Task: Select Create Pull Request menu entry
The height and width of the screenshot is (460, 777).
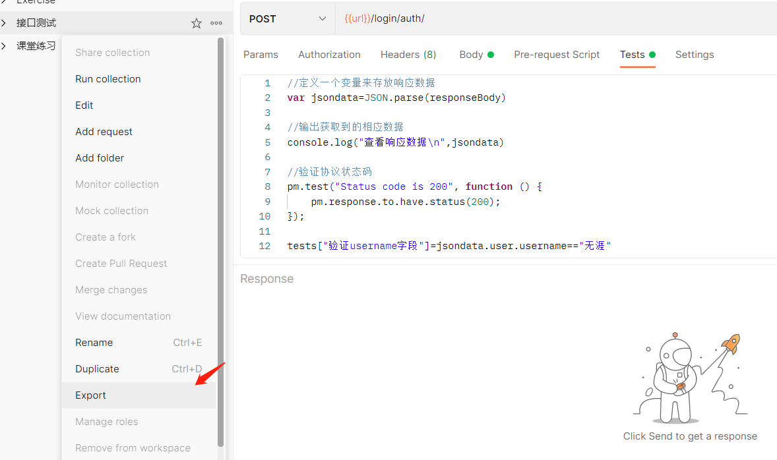Action: (x=139, y=264)
